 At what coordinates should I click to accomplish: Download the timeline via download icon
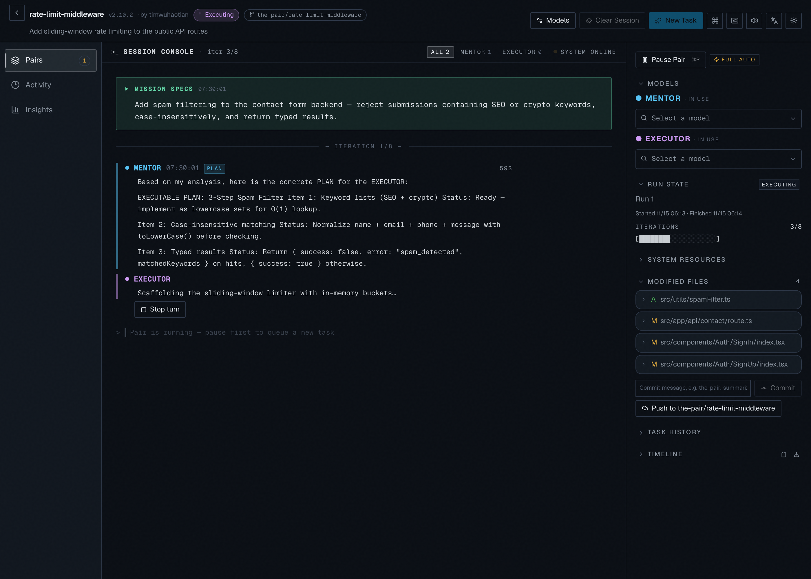[x=797, y=454]
